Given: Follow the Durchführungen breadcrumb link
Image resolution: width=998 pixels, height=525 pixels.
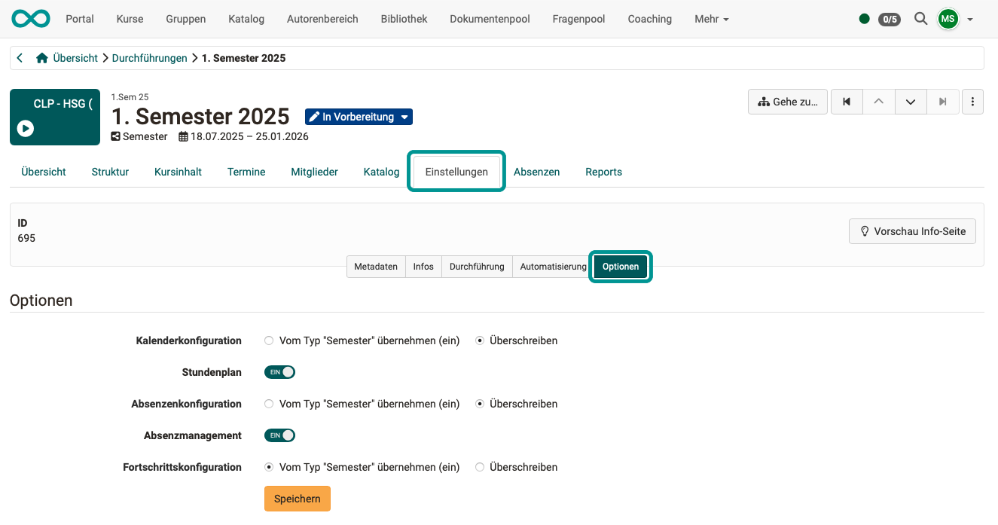Looking at the screenshot, I should [149, 57].
